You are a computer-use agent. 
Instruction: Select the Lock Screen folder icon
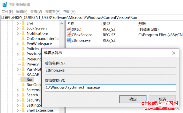click(x=23, y=28)
